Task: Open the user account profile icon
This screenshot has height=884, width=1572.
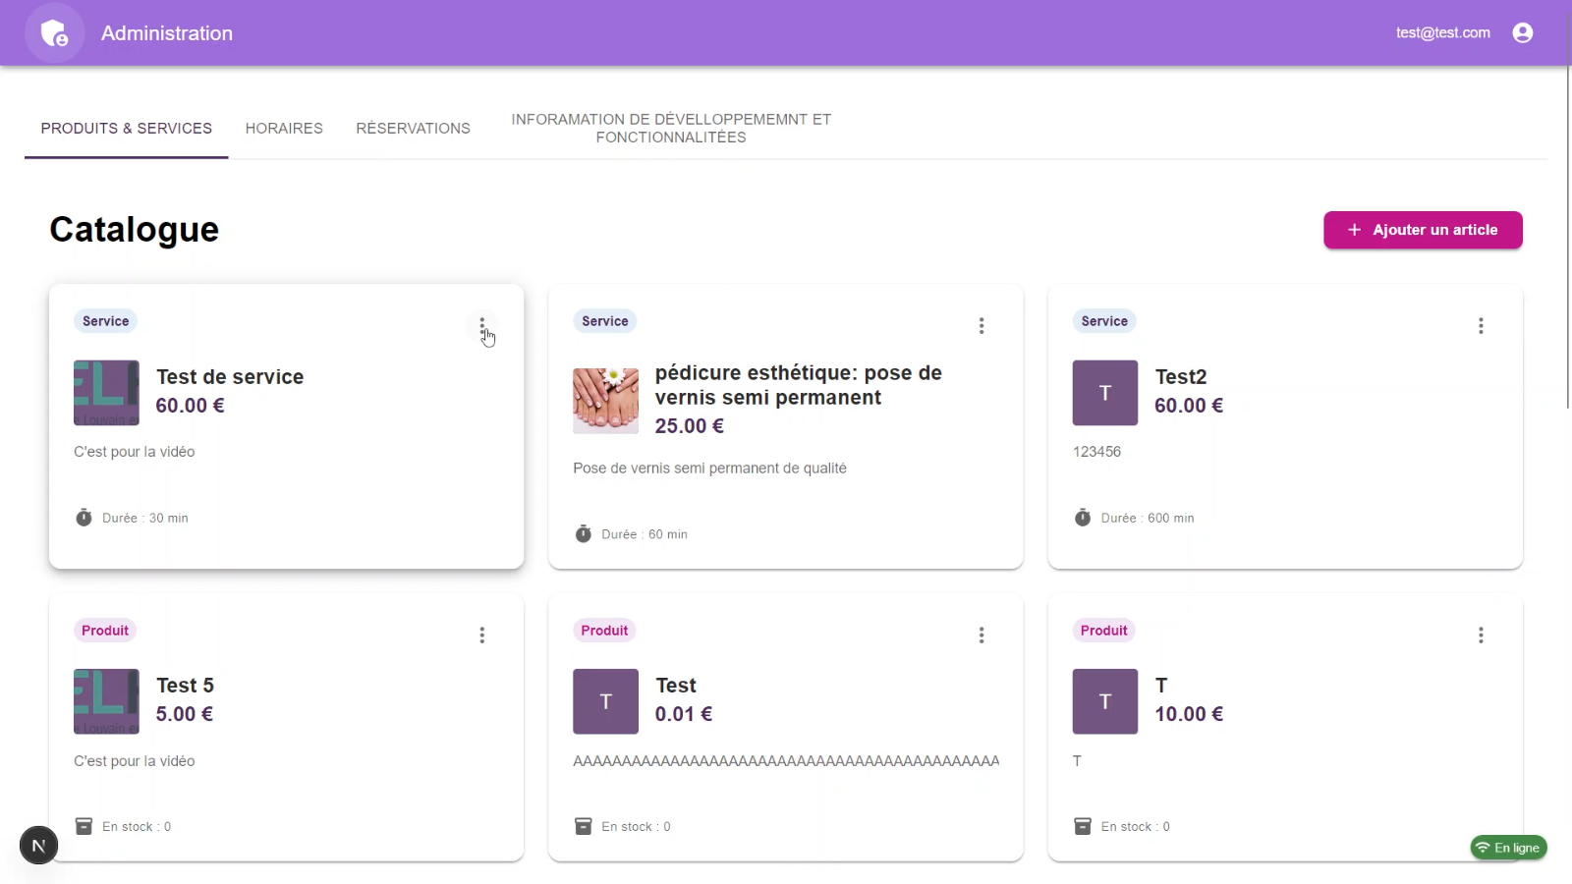Action: 1522,33
